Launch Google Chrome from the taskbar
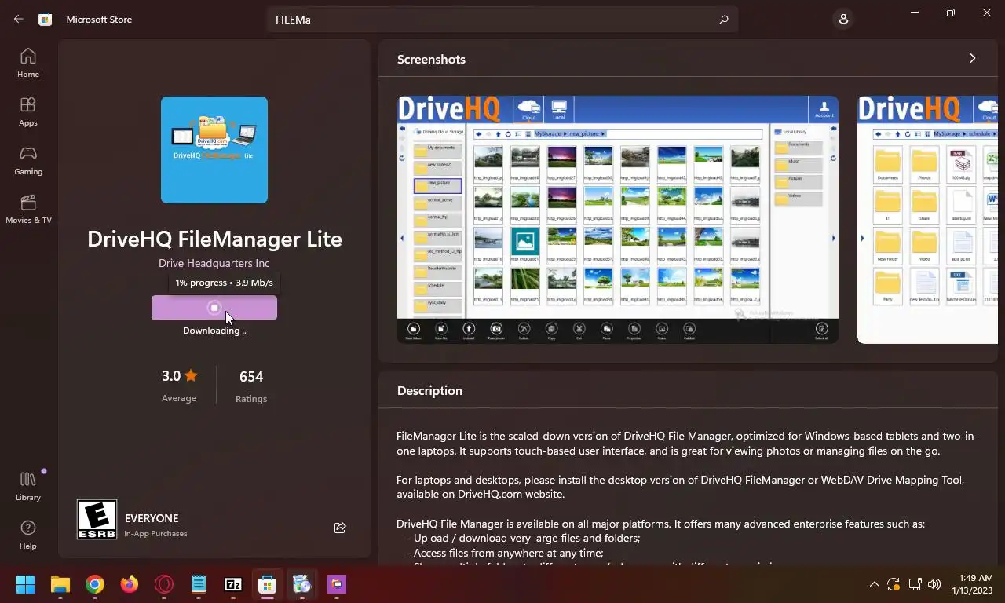This screenshot has width=1005, height=603. coord(95,584)
